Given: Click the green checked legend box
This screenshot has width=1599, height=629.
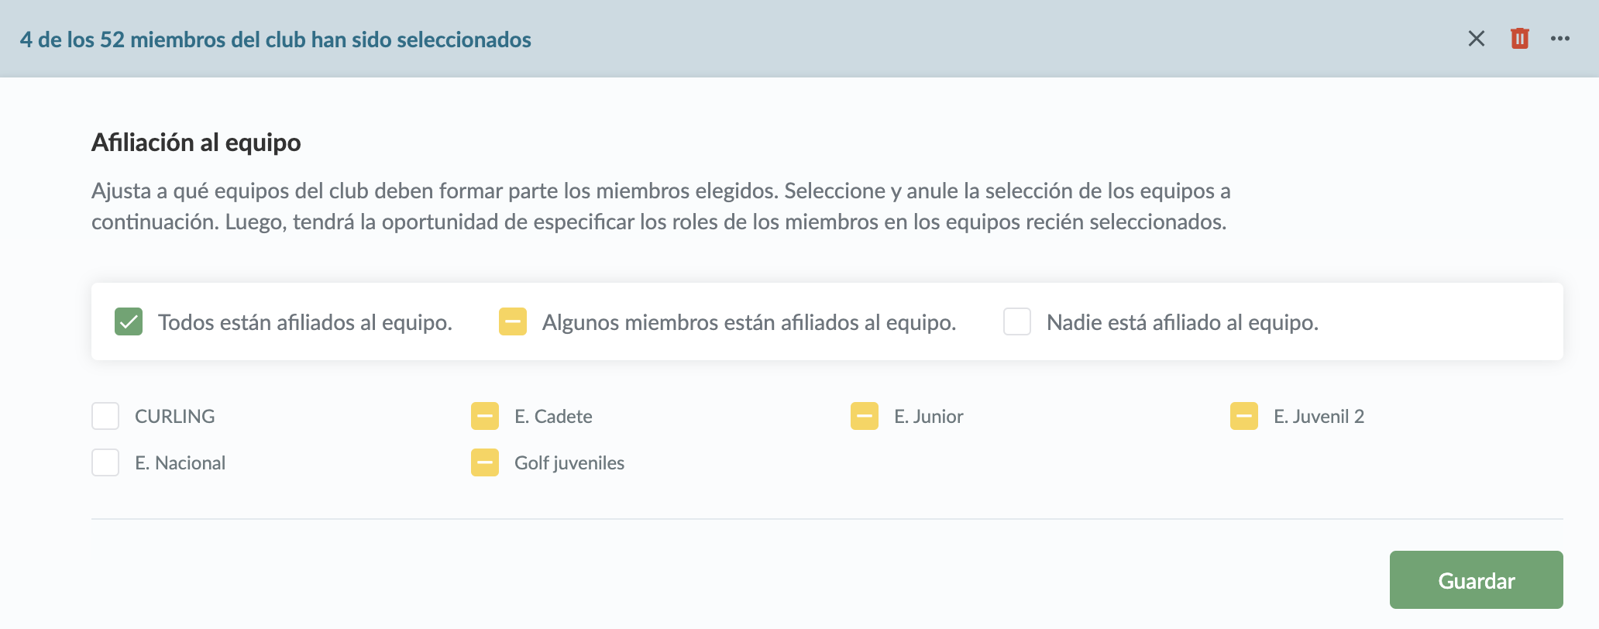Looking at the screenshot, I should pyautogui.click(x=129, y=321).
